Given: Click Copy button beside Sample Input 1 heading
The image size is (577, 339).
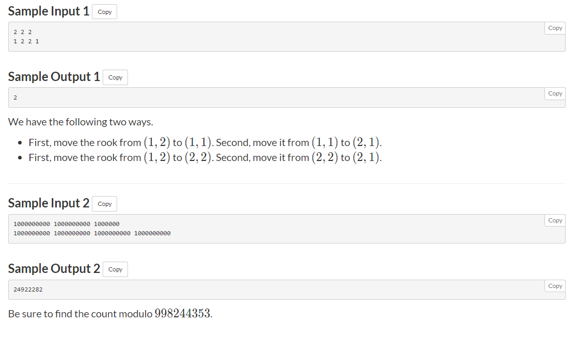Looking at the screenshot, I should coord(104,12).
